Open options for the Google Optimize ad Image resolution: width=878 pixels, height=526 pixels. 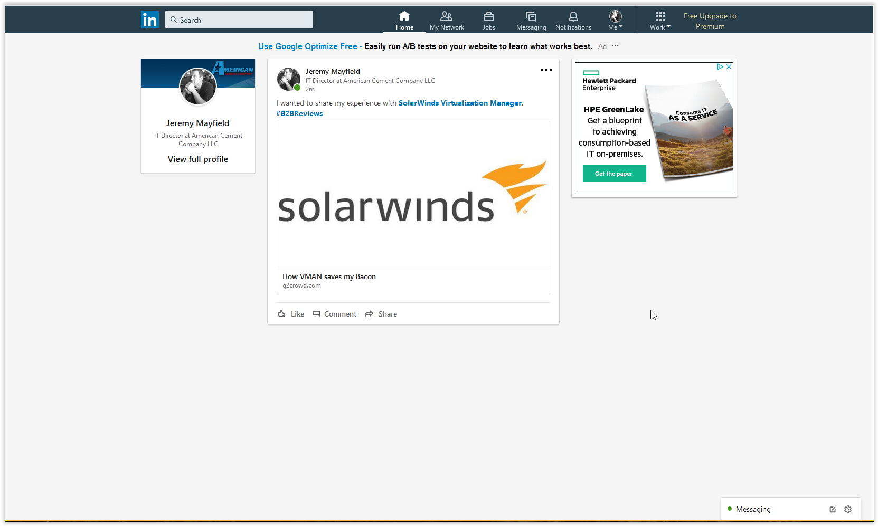click(x=615, y=46)
